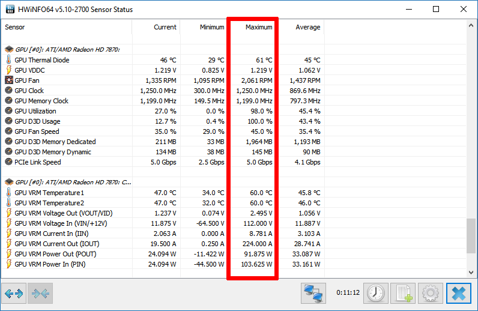Click the GPU D3D Memory Dedicated gauge icon
Image resolution: width=478 pixels, height=311 pixels.
[9, 141]
